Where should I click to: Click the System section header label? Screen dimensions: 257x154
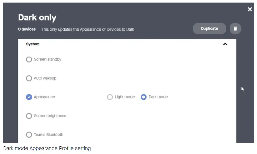click(x=33, y=44)
